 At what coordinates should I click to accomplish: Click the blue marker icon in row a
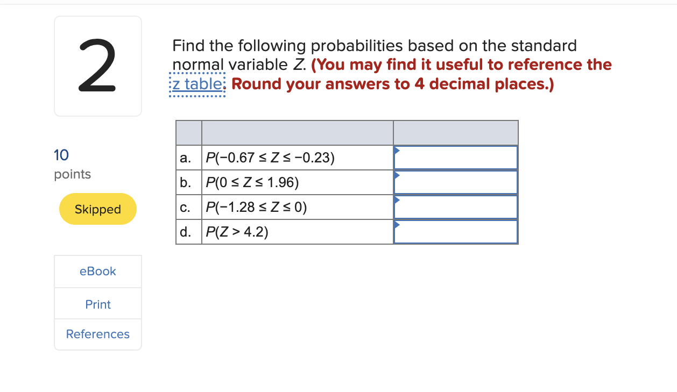pos(397,151)
